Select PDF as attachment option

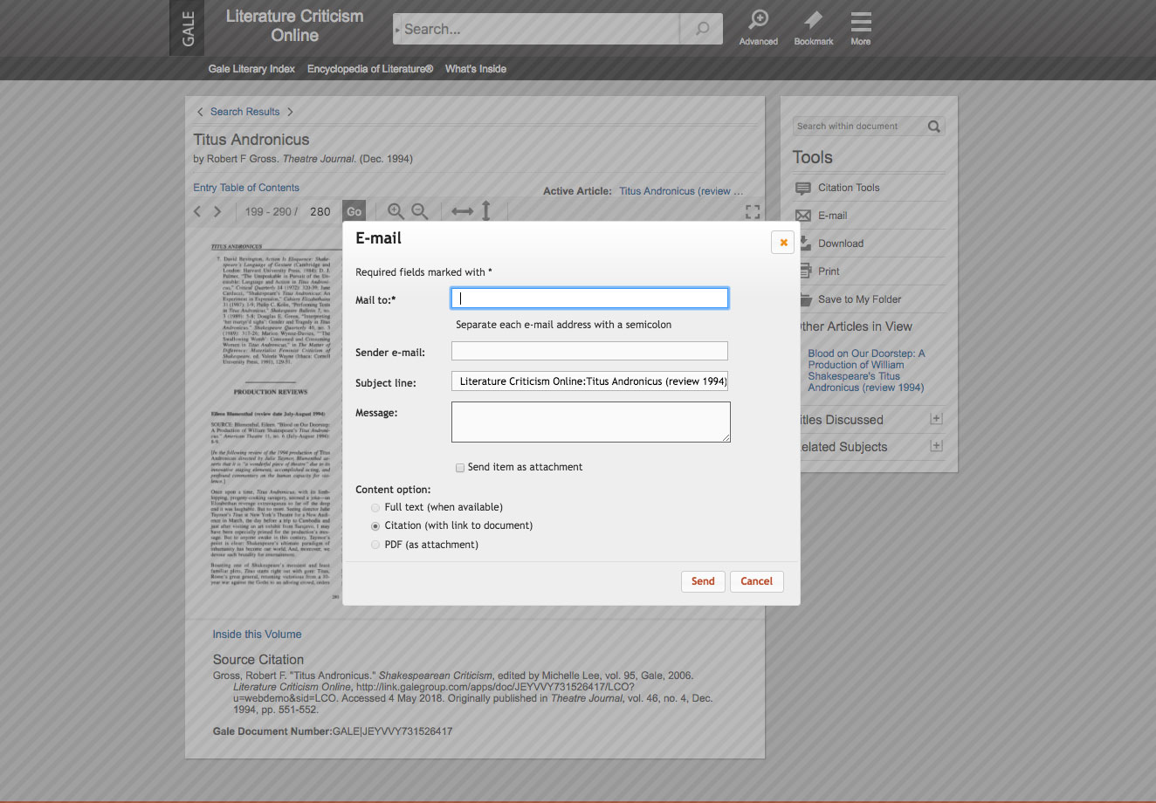375,545
